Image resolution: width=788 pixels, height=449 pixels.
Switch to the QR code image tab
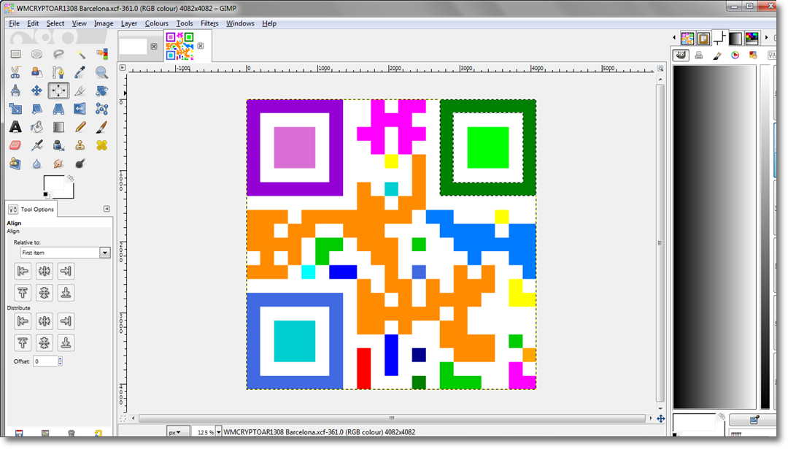tap(180, 46)
